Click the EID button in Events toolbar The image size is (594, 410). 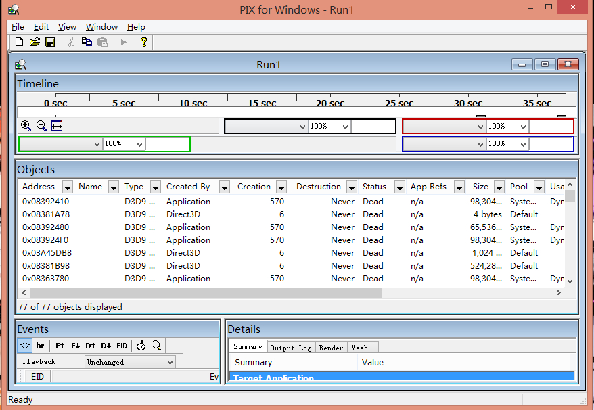click(122, 346)
